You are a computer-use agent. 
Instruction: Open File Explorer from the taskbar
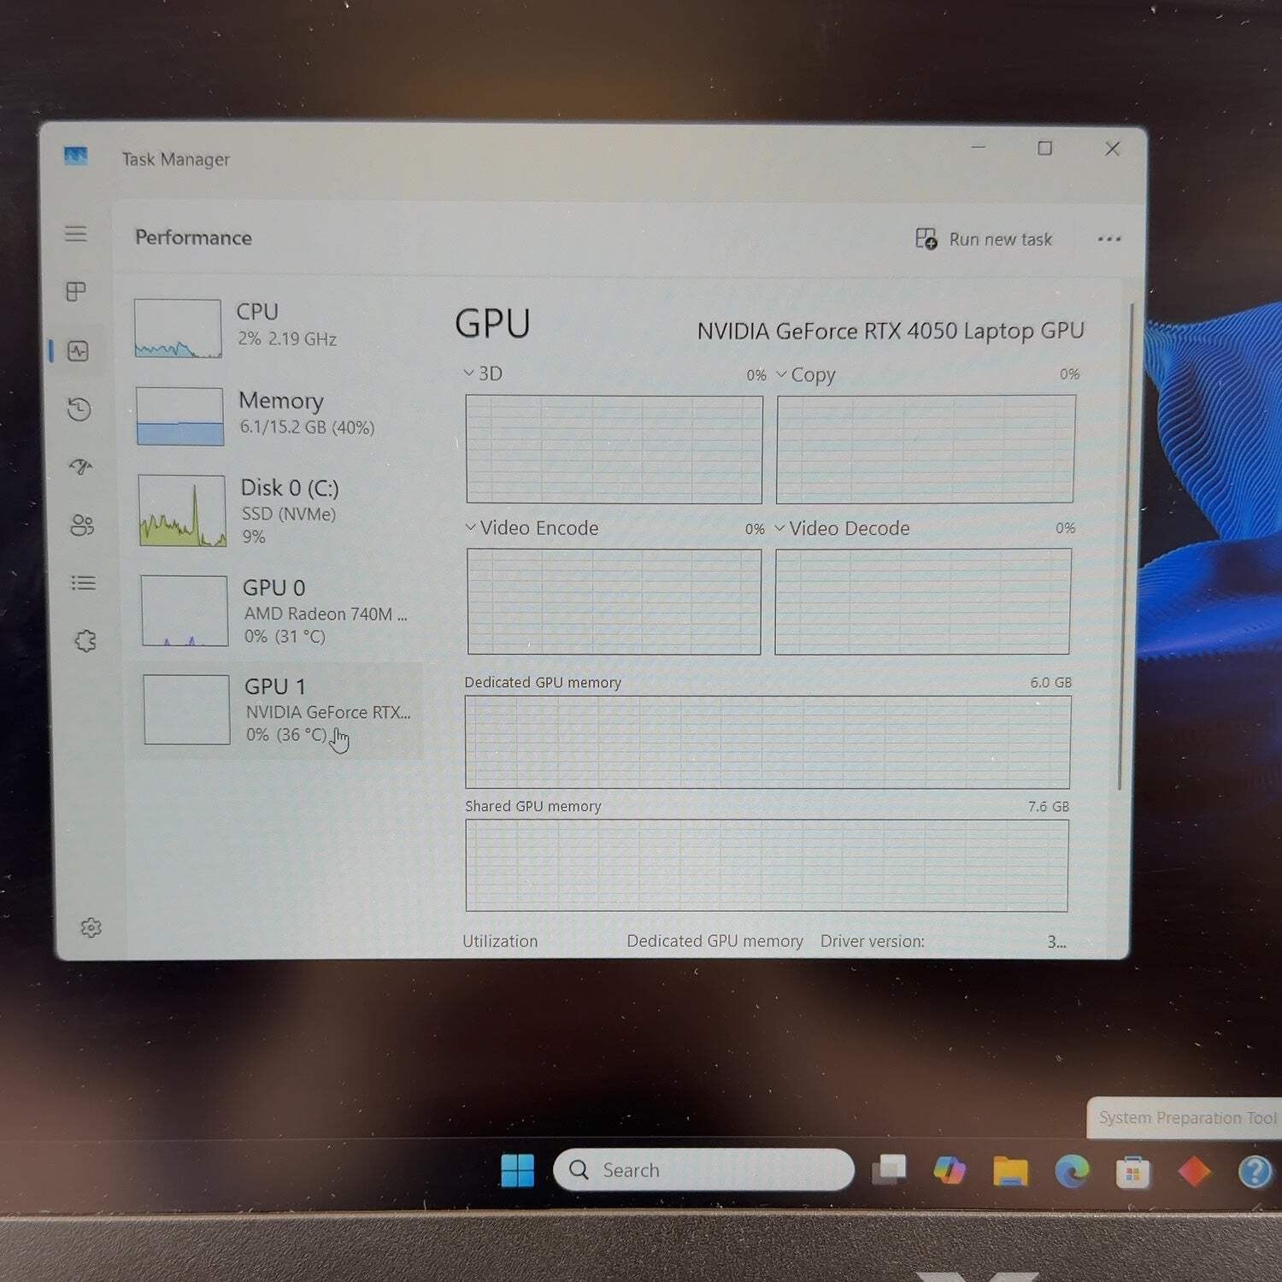click(1010, 1171)
